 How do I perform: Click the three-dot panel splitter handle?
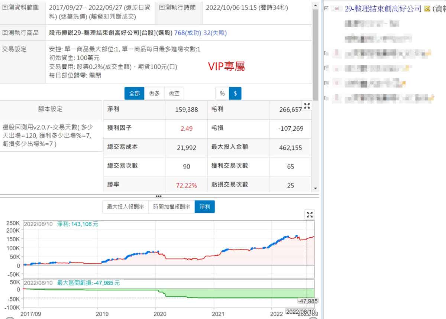click(159, 196)
